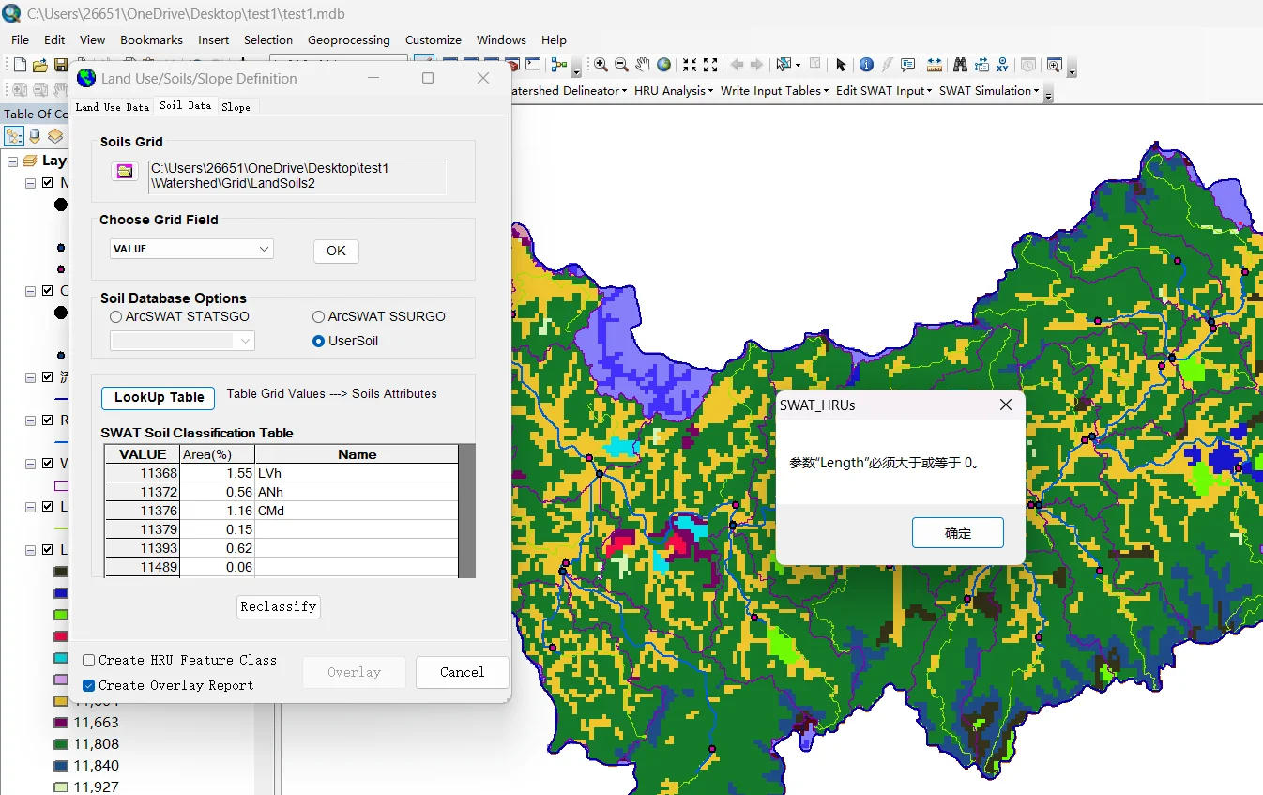Click the Soils Grid file browse icon

tap(125, 171)
